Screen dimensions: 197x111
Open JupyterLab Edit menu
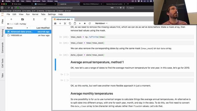pyautogui.click(x=14, y=14)
